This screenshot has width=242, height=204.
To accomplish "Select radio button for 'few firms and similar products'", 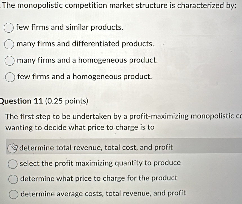I will 9,28.
